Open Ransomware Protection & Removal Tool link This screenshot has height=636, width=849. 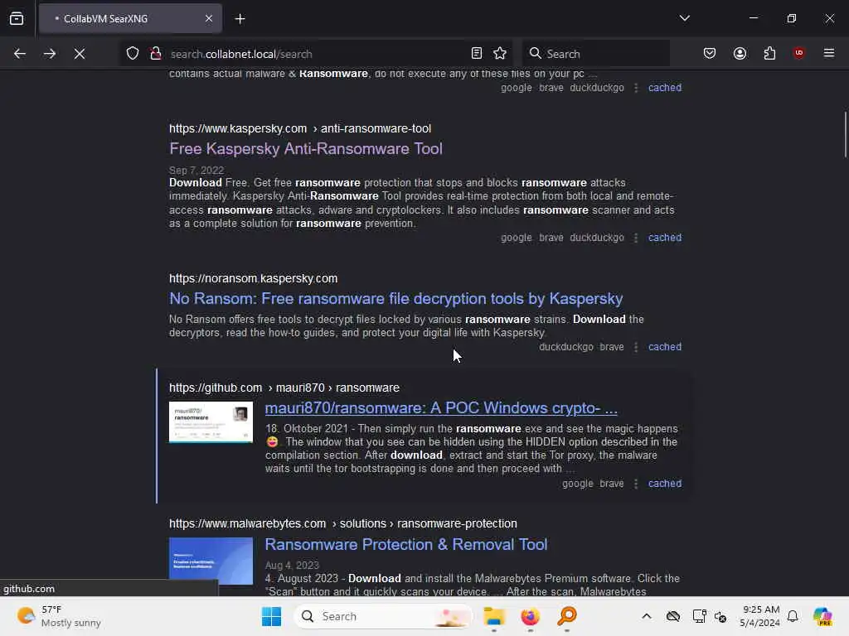pos(406,545)
